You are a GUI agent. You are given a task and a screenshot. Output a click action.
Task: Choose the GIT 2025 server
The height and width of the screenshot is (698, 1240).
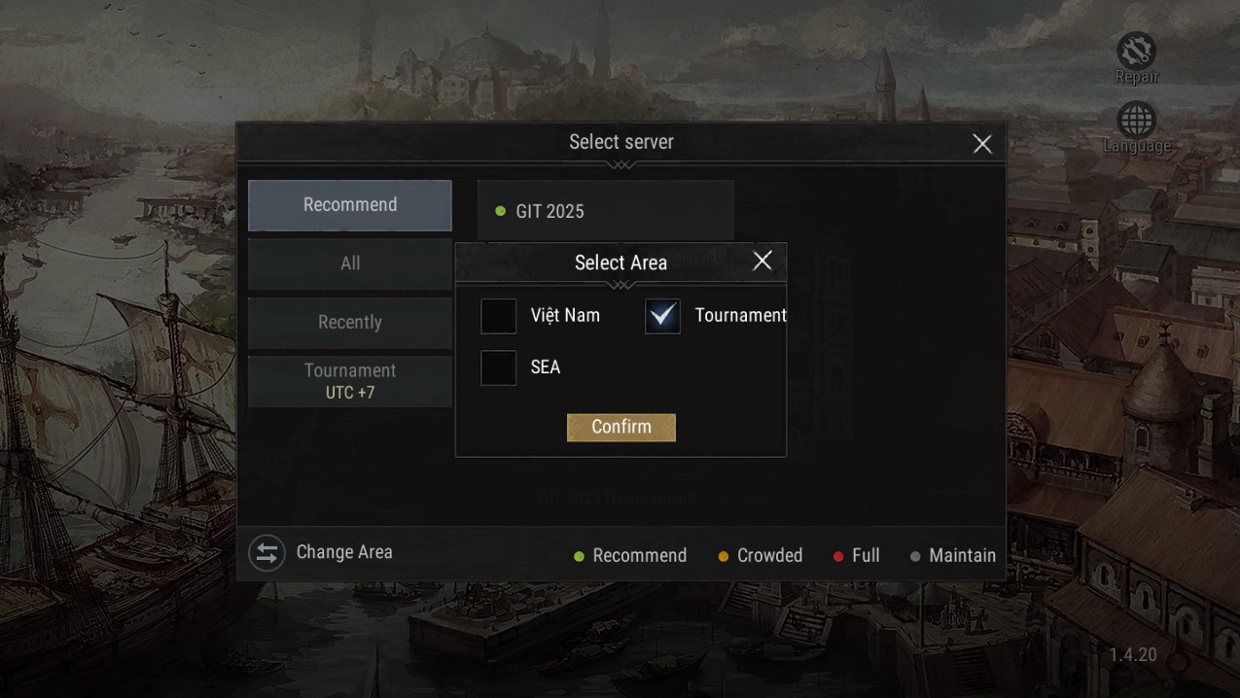coord(605,211)
